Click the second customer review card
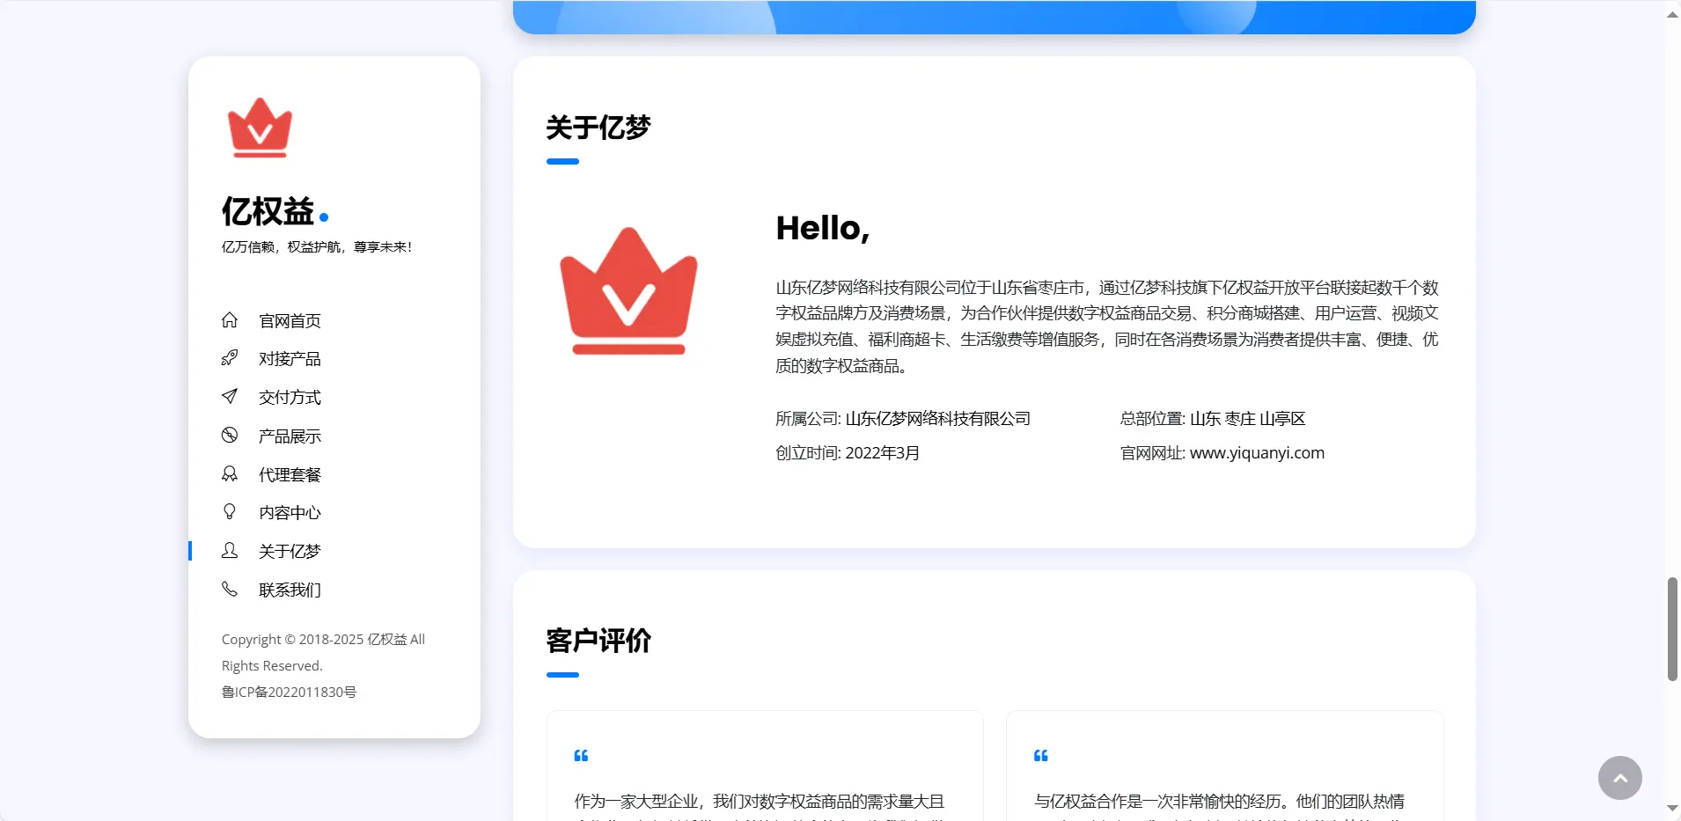Screen dimensions: 1681x821 click(1223, 774)
